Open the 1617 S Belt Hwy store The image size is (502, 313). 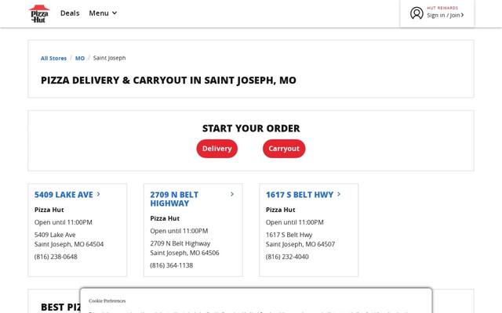click(x=300, y=195)
